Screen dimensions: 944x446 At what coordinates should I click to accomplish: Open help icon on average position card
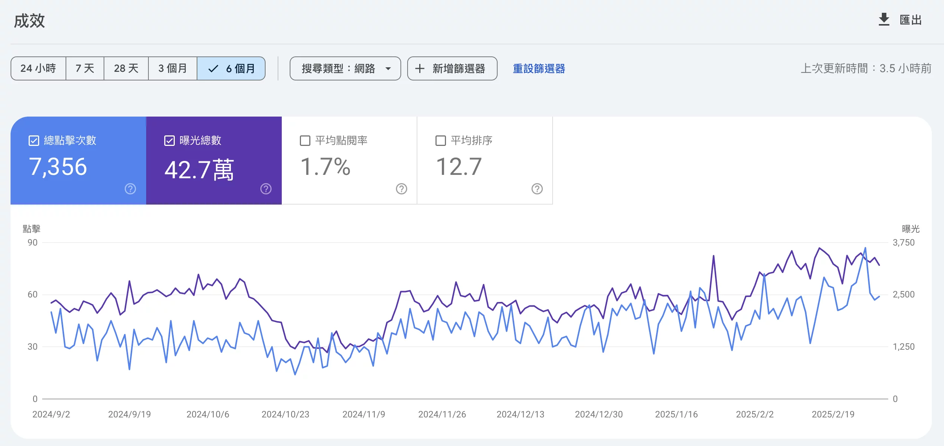tap(537, 189)
